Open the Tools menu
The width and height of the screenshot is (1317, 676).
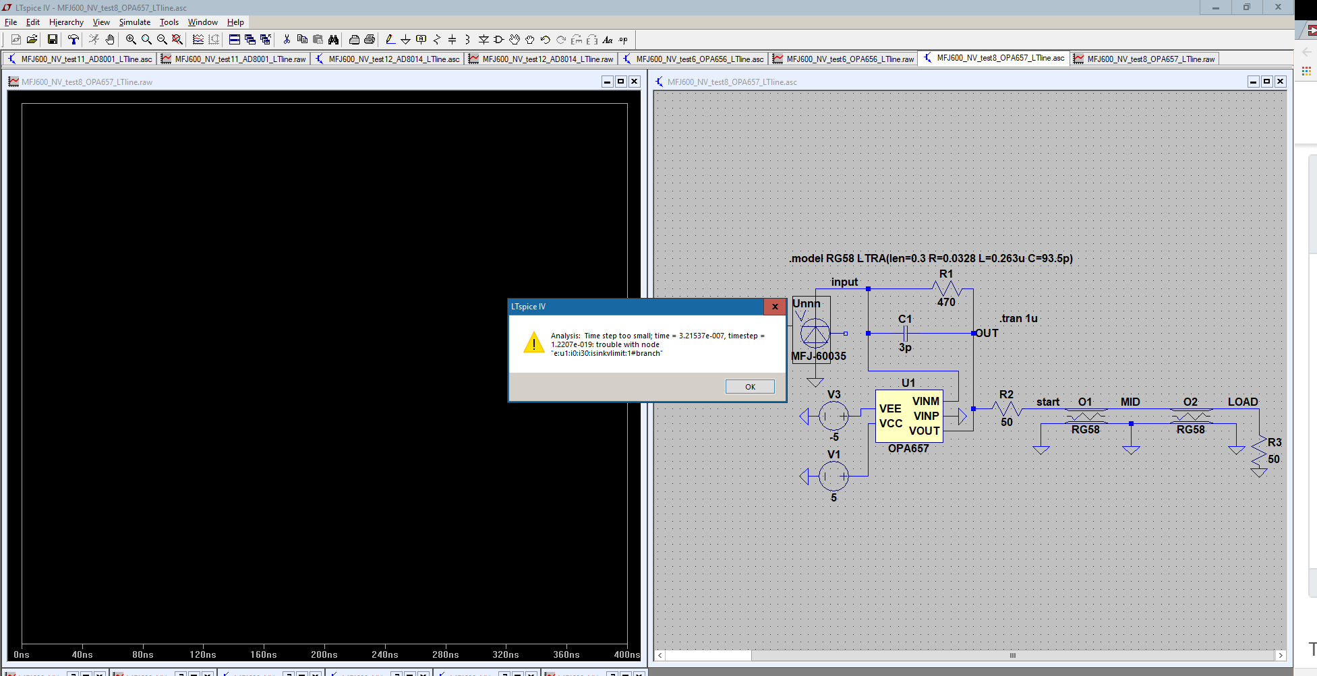coord(169,22)
